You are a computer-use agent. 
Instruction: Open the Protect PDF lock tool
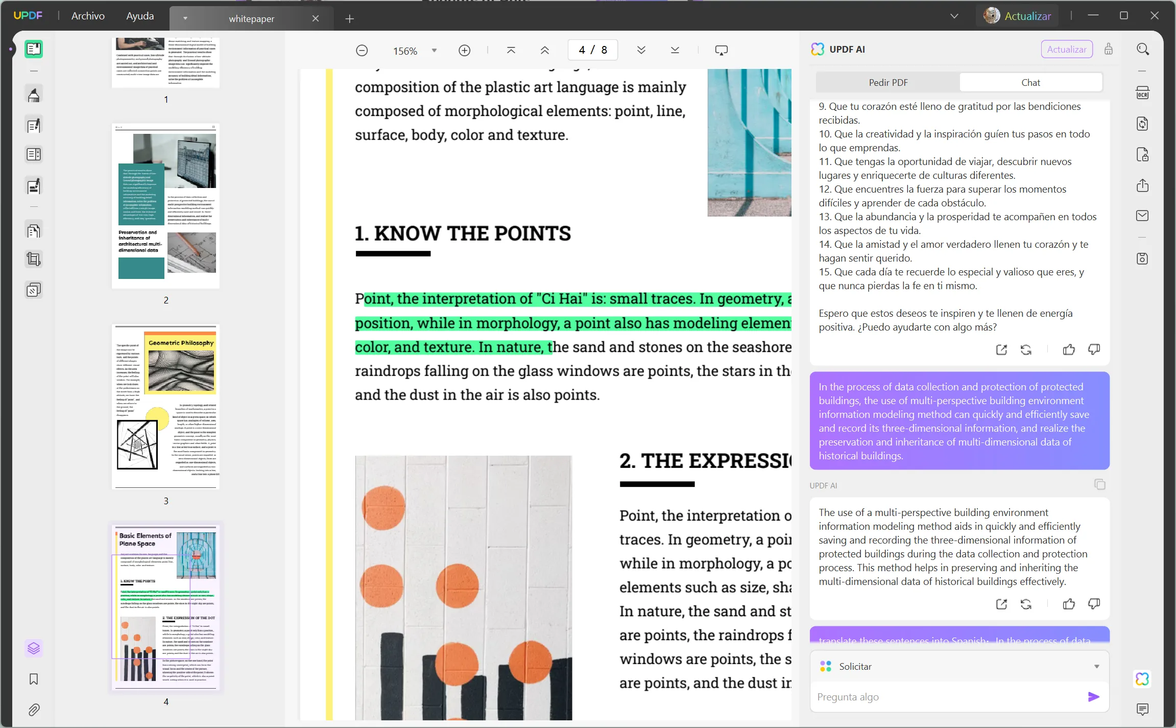[x=1143, y=154]
